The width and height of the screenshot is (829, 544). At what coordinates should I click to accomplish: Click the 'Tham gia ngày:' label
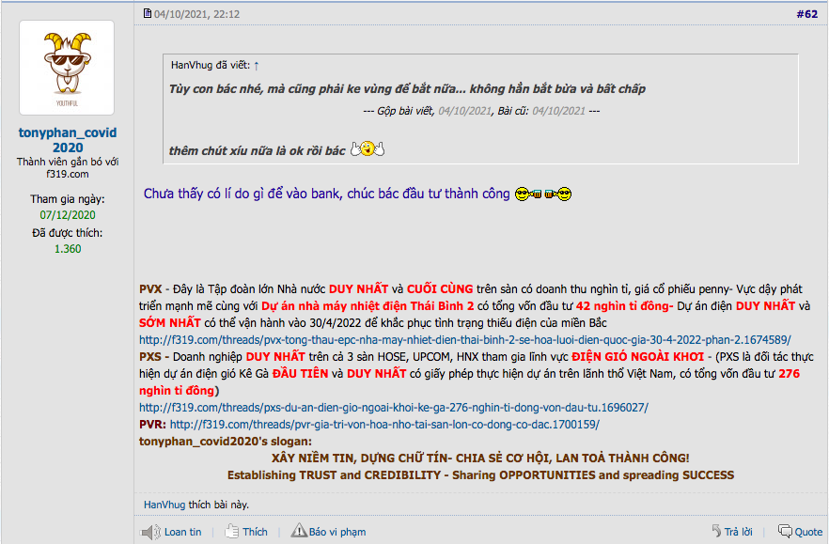click(68, 199)
